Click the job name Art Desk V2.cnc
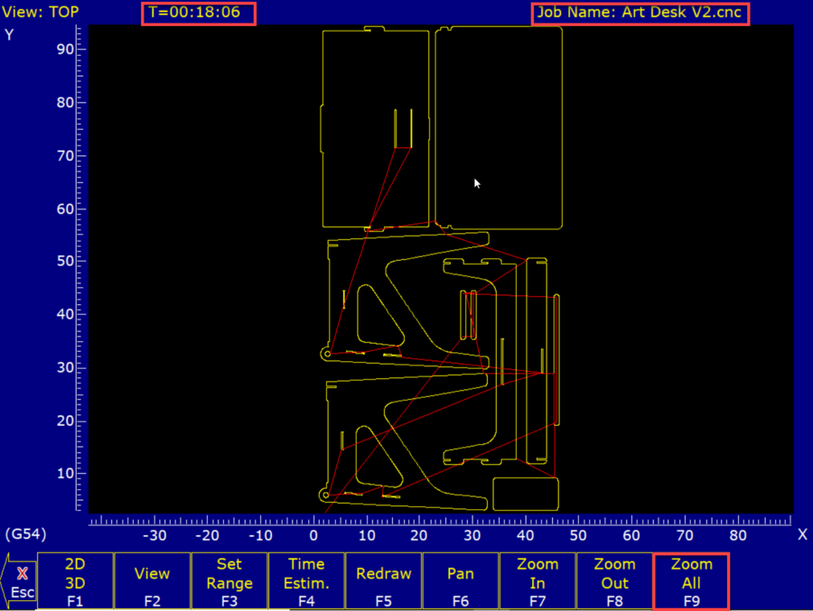Viewport: 813px width, 611px height. click(640, 13)
